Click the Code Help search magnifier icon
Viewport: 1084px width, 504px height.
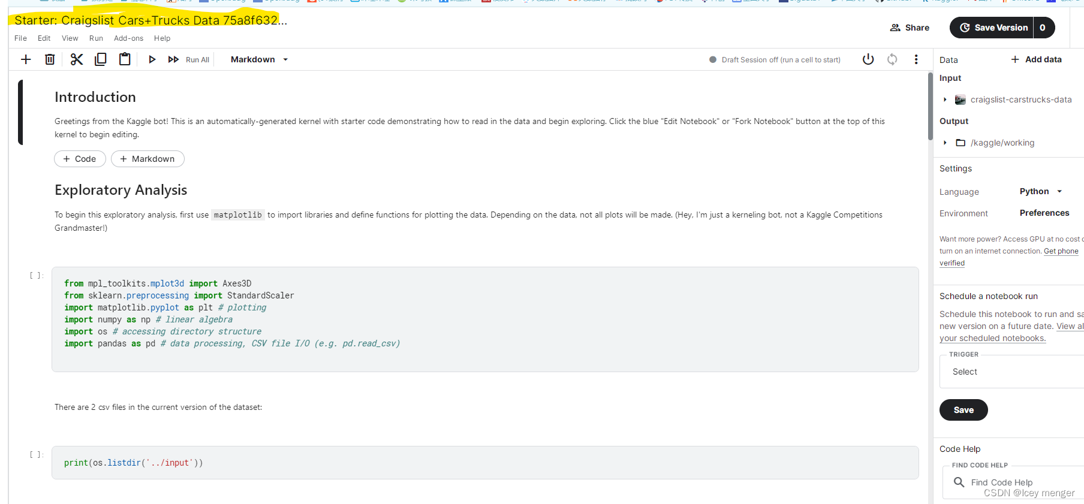pos(959,482)
